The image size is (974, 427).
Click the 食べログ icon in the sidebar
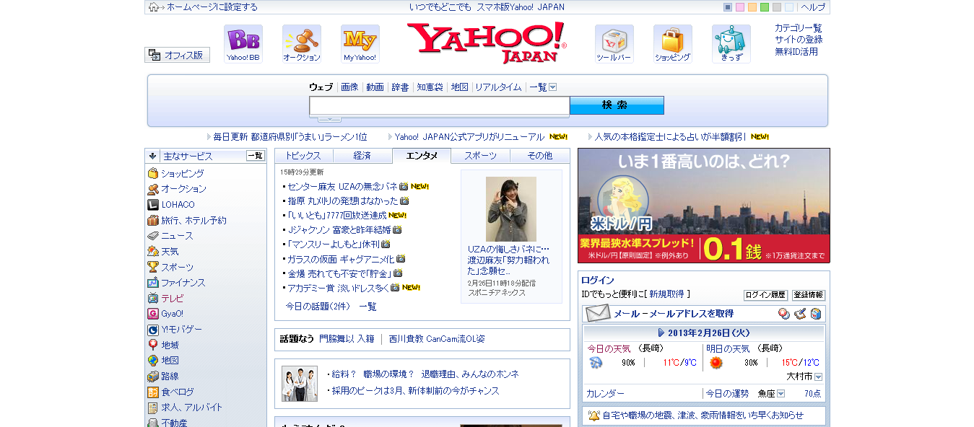(x=153, y=392)
